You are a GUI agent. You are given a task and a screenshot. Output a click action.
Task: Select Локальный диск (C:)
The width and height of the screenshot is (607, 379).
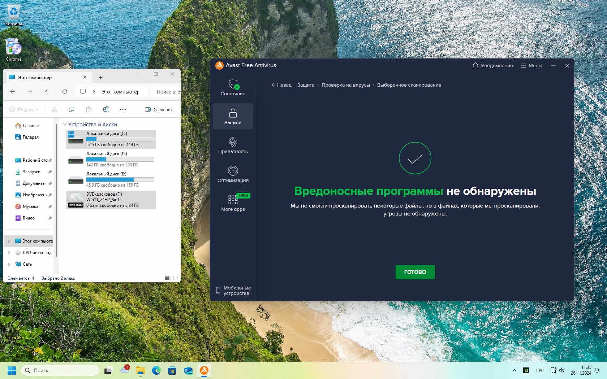pos(111,139)
